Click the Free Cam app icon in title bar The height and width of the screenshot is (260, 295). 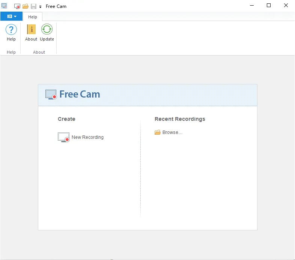(4, 6)
